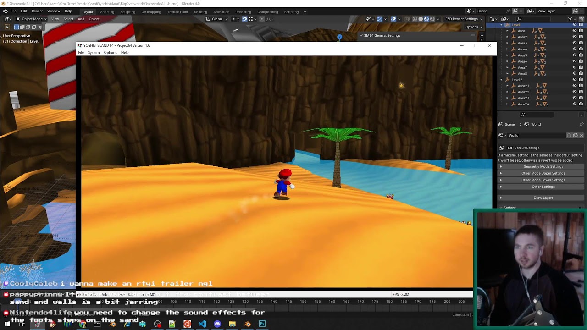Open proportional falloff curve icon
The height and width of the screenshot is (330, 587).
click(268, 19)
